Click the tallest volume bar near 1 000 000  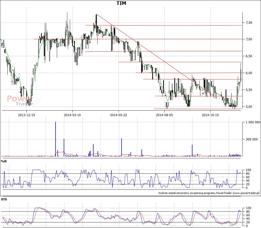pyautogui.click(x=56, y=139)
